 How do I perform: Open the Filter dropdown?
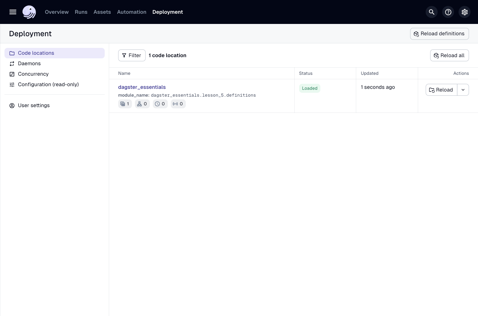click(132, 55)
